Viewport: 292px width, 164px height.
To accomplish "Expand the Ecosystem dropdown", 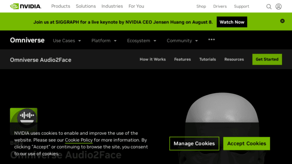I will (141, 41).
